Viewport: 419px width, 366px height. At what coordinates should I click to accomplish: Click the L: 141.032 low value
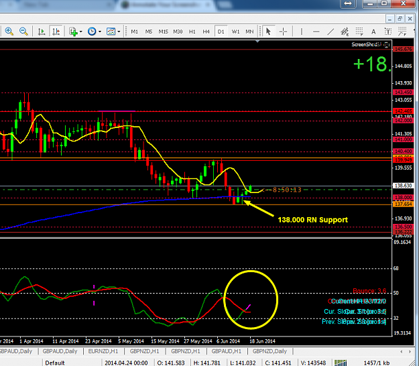(243, 363)
